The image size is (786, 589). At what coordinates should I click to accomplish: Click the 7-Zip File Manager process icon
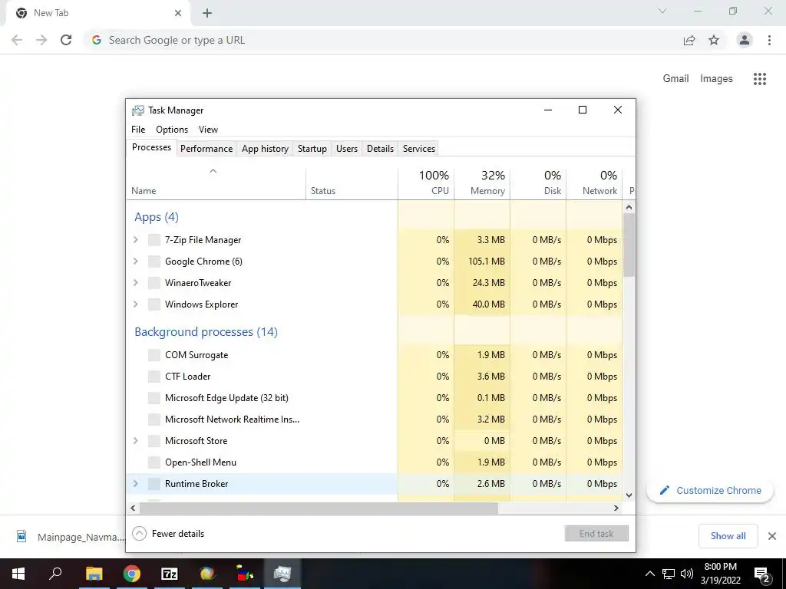(154, 240)
